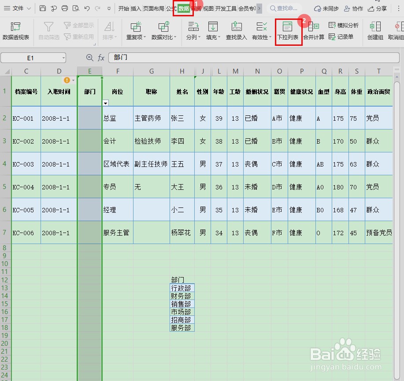Screen dimensions: 404x381
Task: Open the more options vertical dots menu
Action: [398, 8]
